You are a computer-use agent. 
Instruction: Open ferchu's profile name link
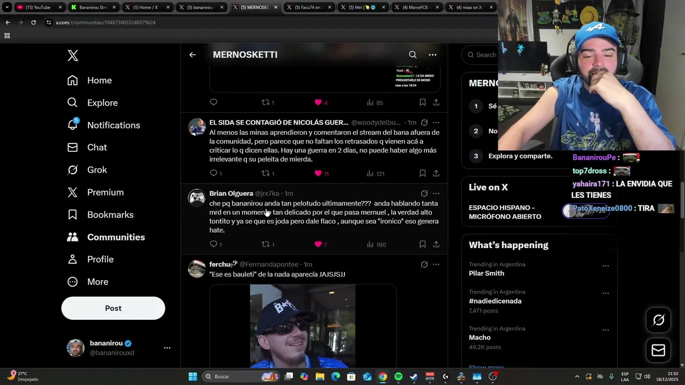point(223,264)
